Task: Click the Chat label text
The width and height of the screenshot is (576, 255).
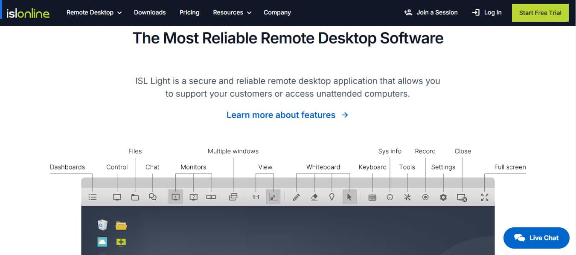Action: coord(152,167)
